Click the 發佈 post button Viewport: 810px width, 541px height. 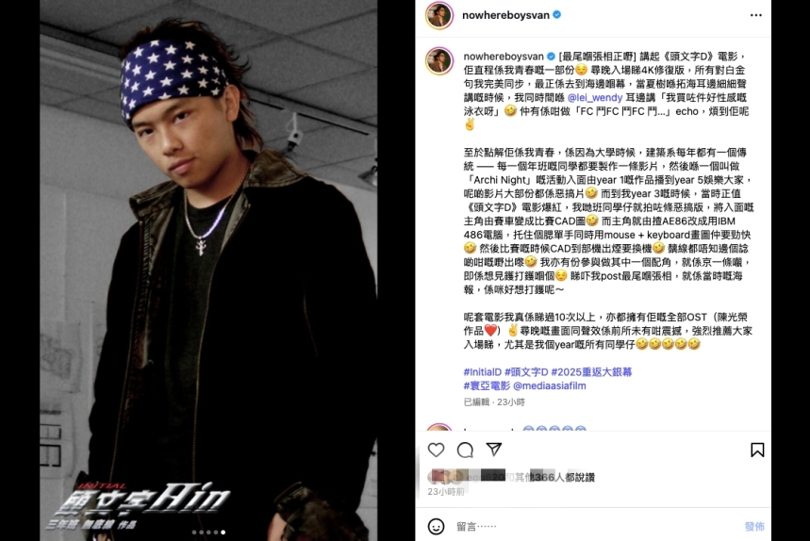754,527
